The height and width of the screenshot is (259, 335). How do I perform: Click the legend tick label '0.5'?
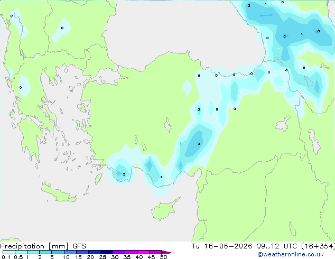click(x=18, y=257)
